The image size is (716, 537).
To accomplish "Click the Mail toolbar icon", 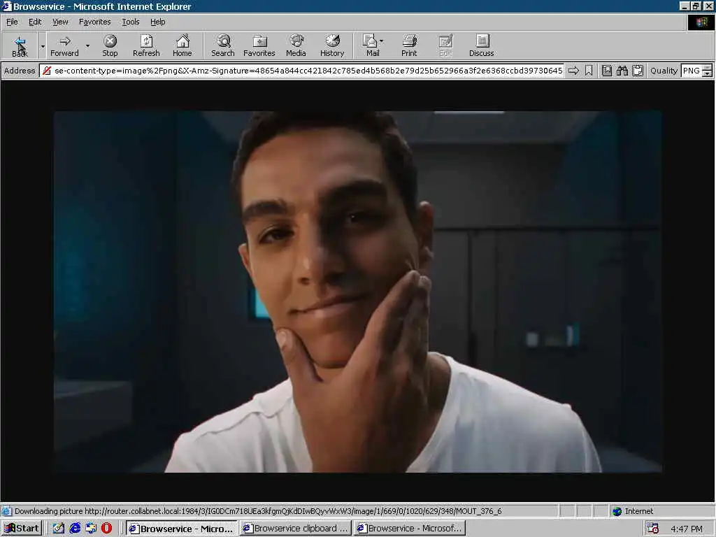I will [371, 45].
